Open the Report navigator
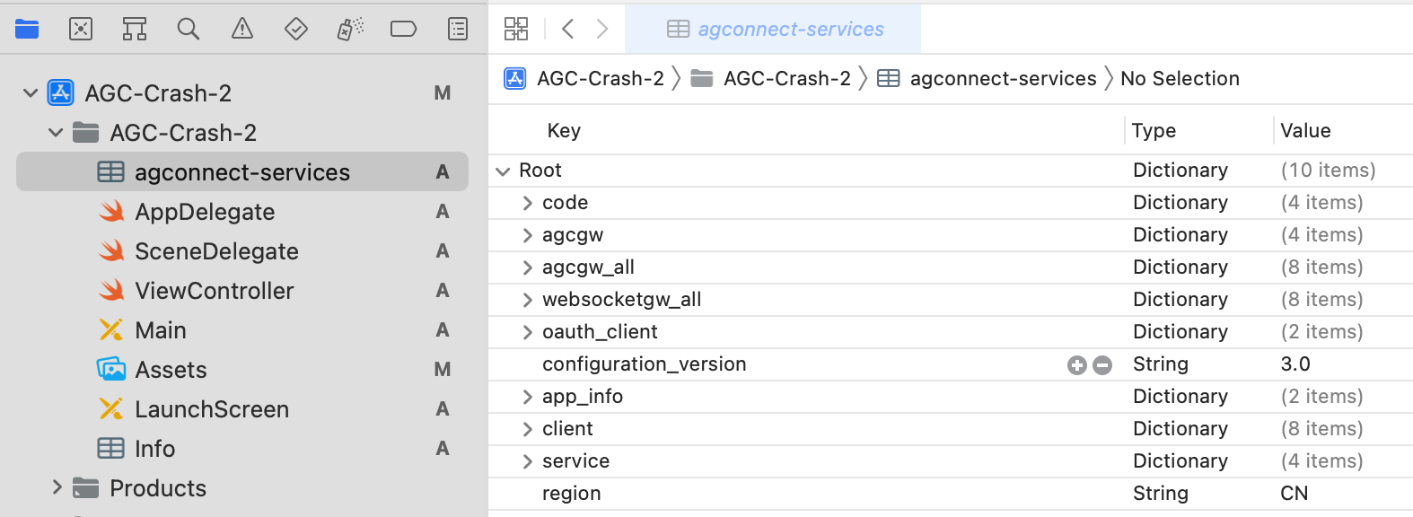The width and height of the screenshot is (1413, 517). coord(458,30)
